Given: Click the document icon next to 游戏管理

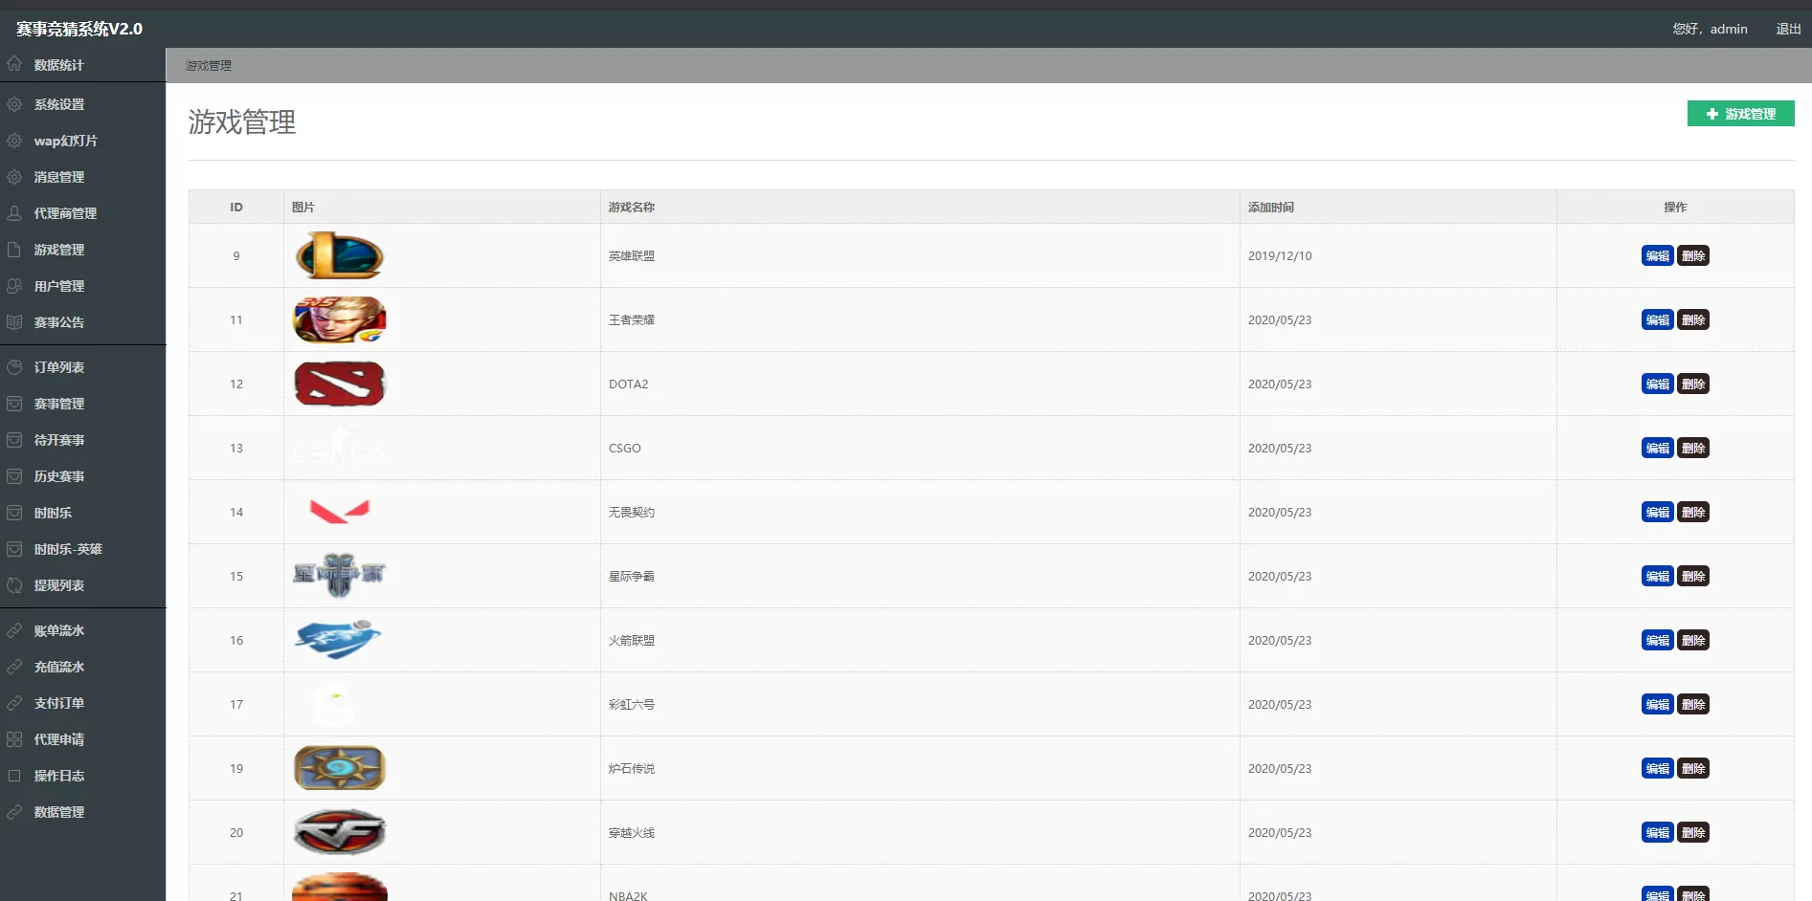Looking at the screenshot, I should pyautogui.click(x=14, y=250).
